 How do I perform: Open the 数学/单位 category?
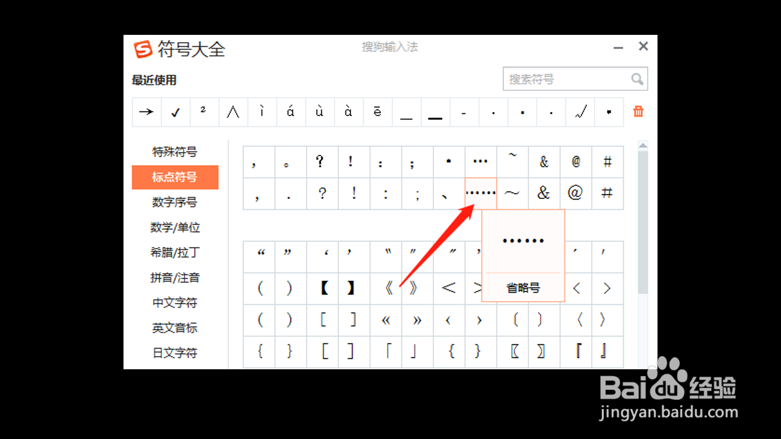175,228
